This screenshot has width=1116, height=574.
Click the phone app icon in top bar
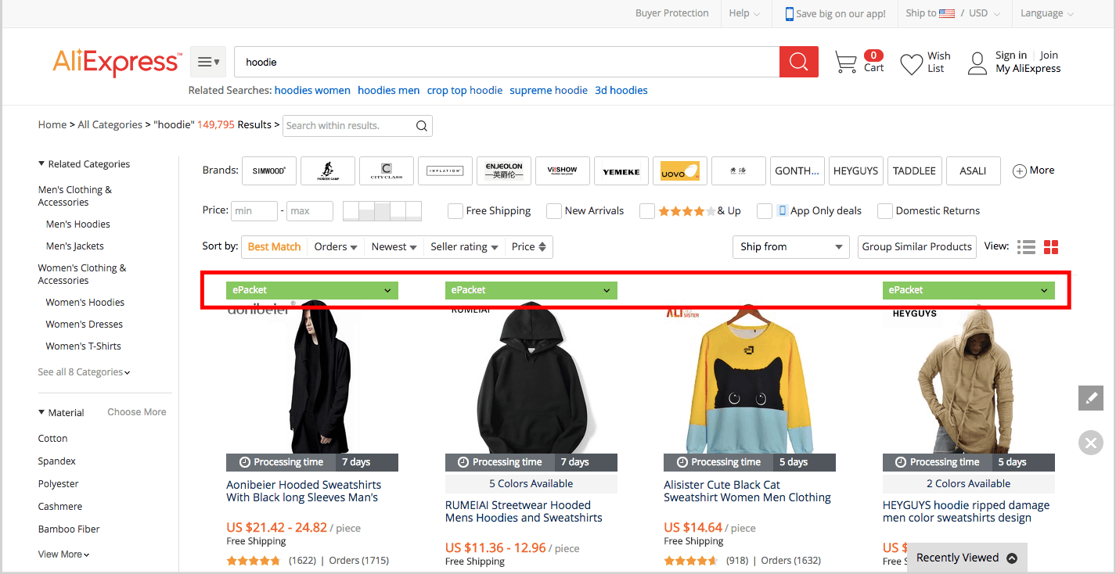[x=789, y=14]
